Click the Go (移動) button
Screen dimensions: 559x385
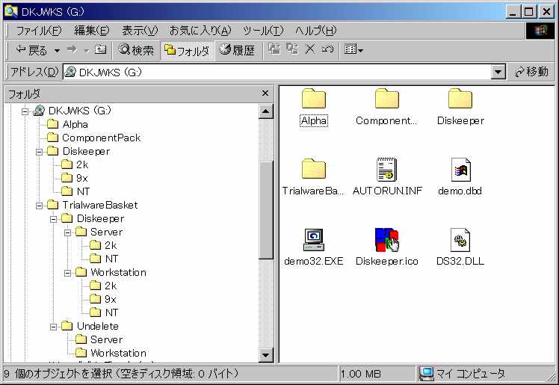click(x=531, y=72)
